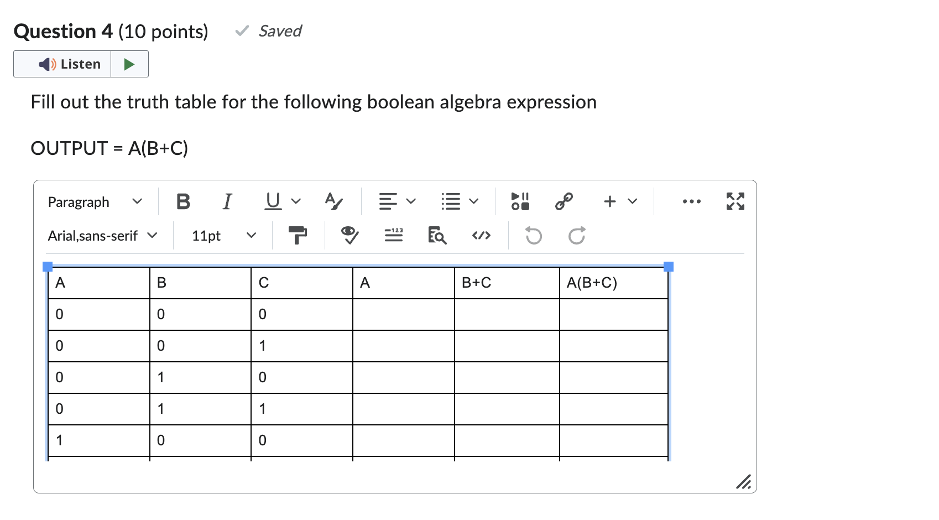This screenshot has height=520, width=939.
Task: Undo the last edit
Action: [533, 235]
